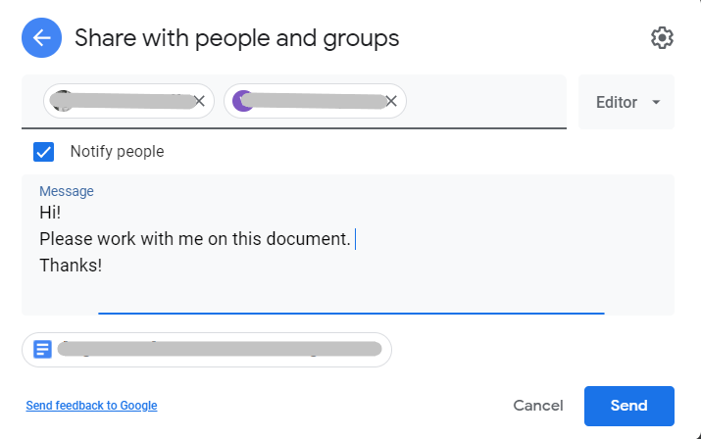The width and height of the screenshot is (701, 439).
Task: Click the blue Send button
Action: (628, 406)
